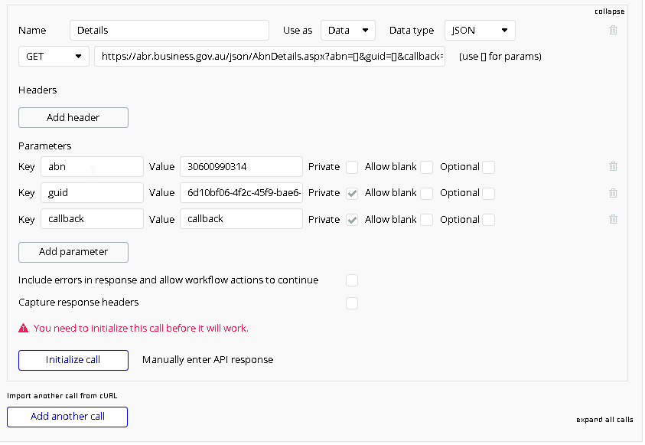Enable Include errors in response option
This screenshot has width=645, height=445.
[352, 280]
